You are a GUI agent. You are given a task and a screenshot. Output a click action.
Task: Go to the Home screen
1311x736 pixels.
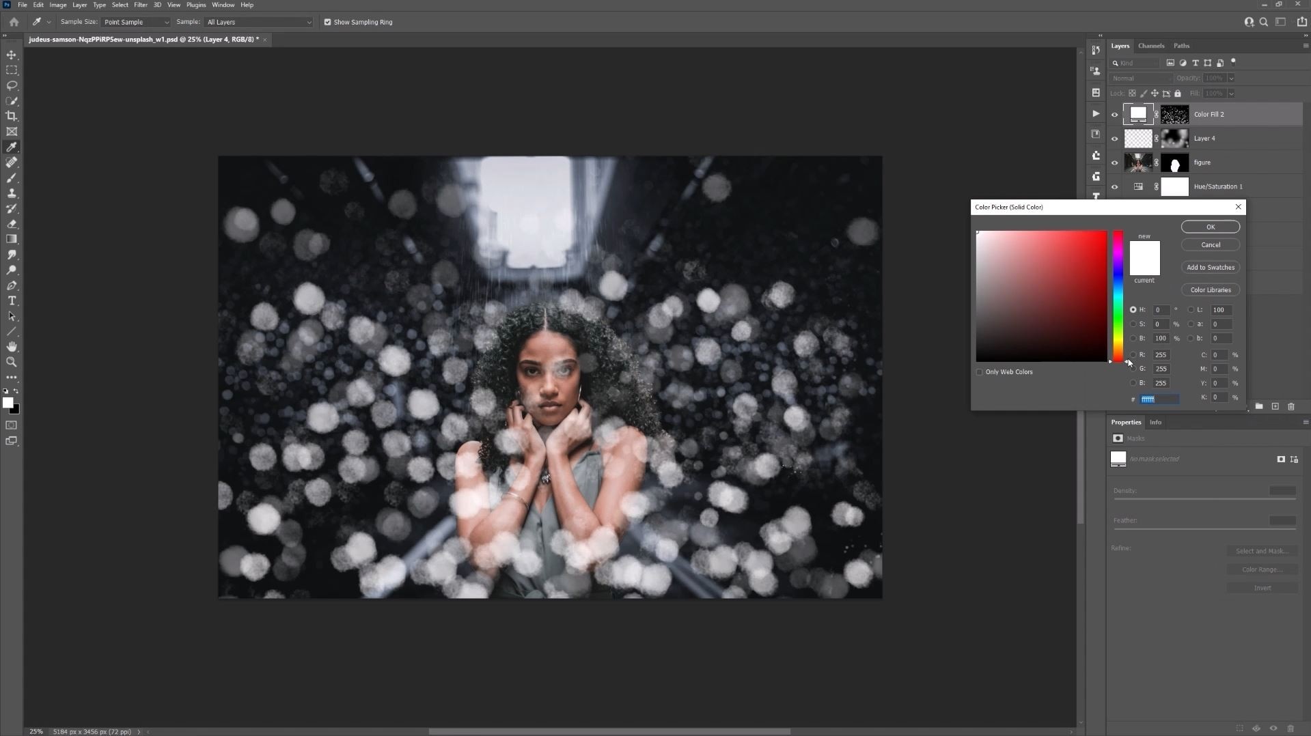pos(14,22)
